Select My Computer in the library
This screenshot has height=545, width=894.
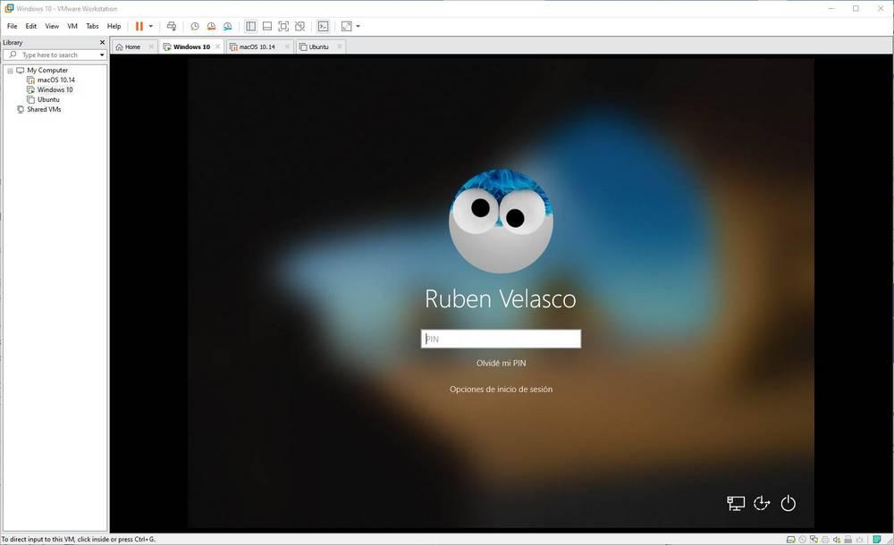point(47,70)
